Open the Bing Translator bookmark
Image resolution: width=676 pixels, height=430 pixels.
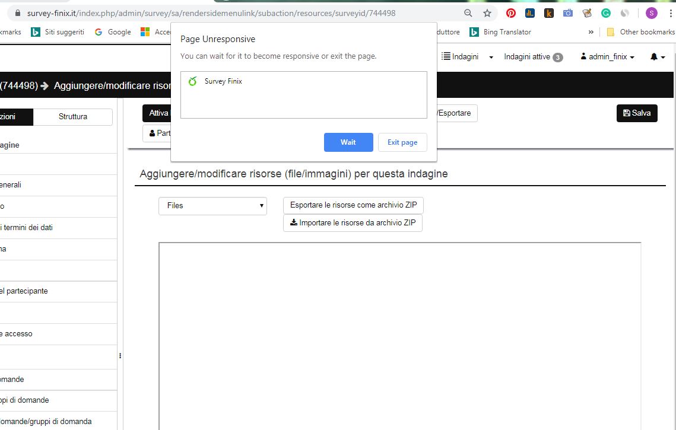500,32
